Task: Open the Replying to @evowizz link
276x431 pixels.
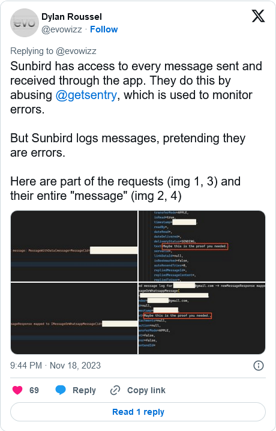Action: (53, 51)
